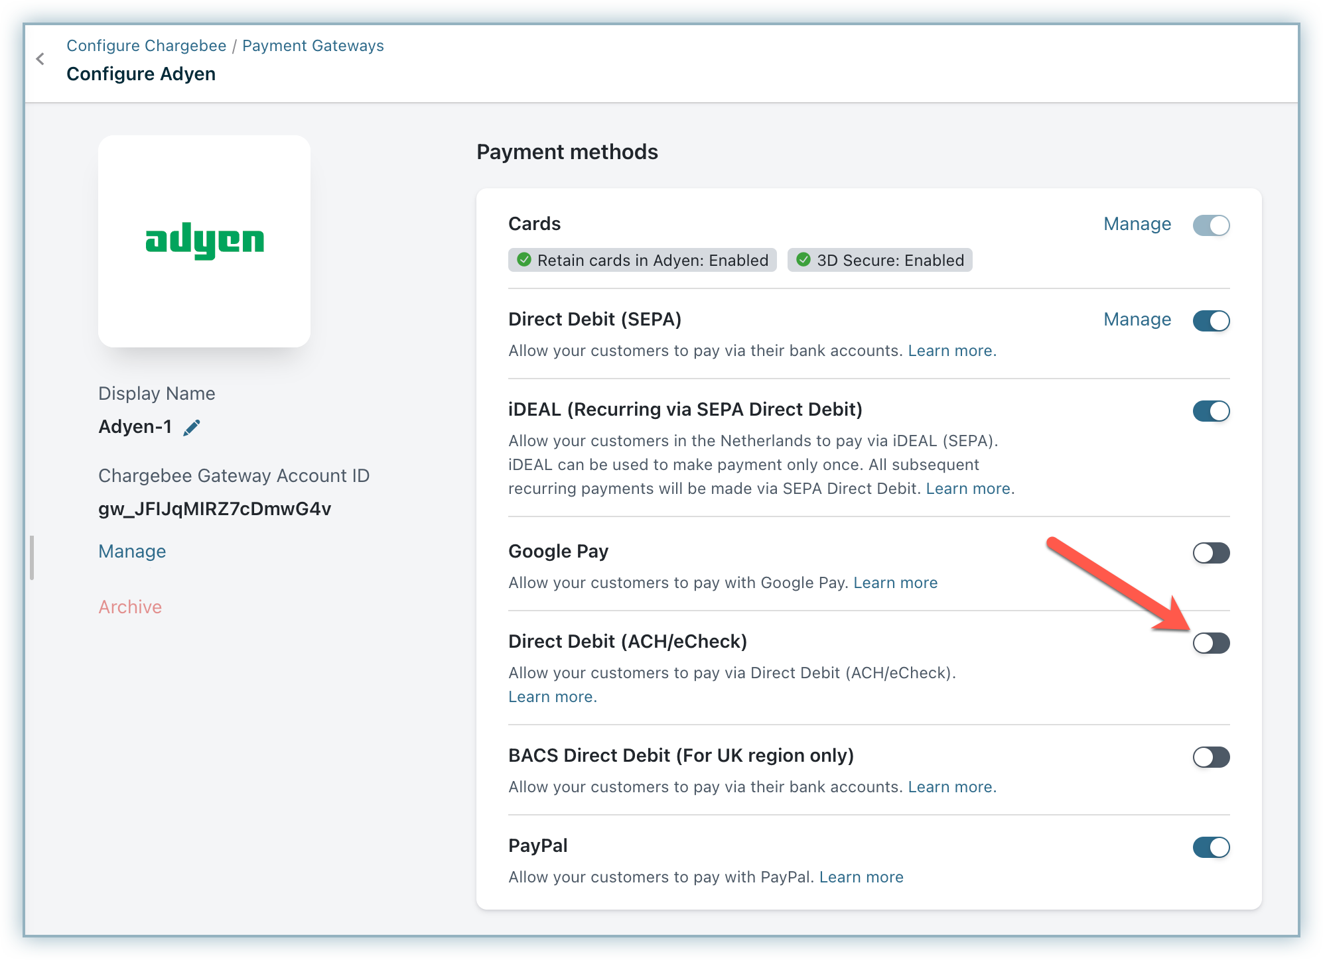1323x960 pixels.
Task: Go to Payment Gateways breadcrumb
Action: (x=313, y=46)
